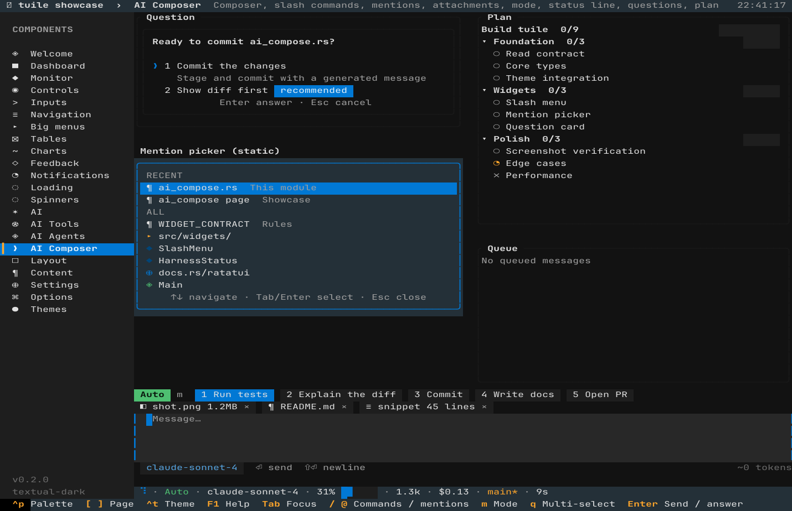Select ai_compose.rs in mention picker

coord(299,188)
